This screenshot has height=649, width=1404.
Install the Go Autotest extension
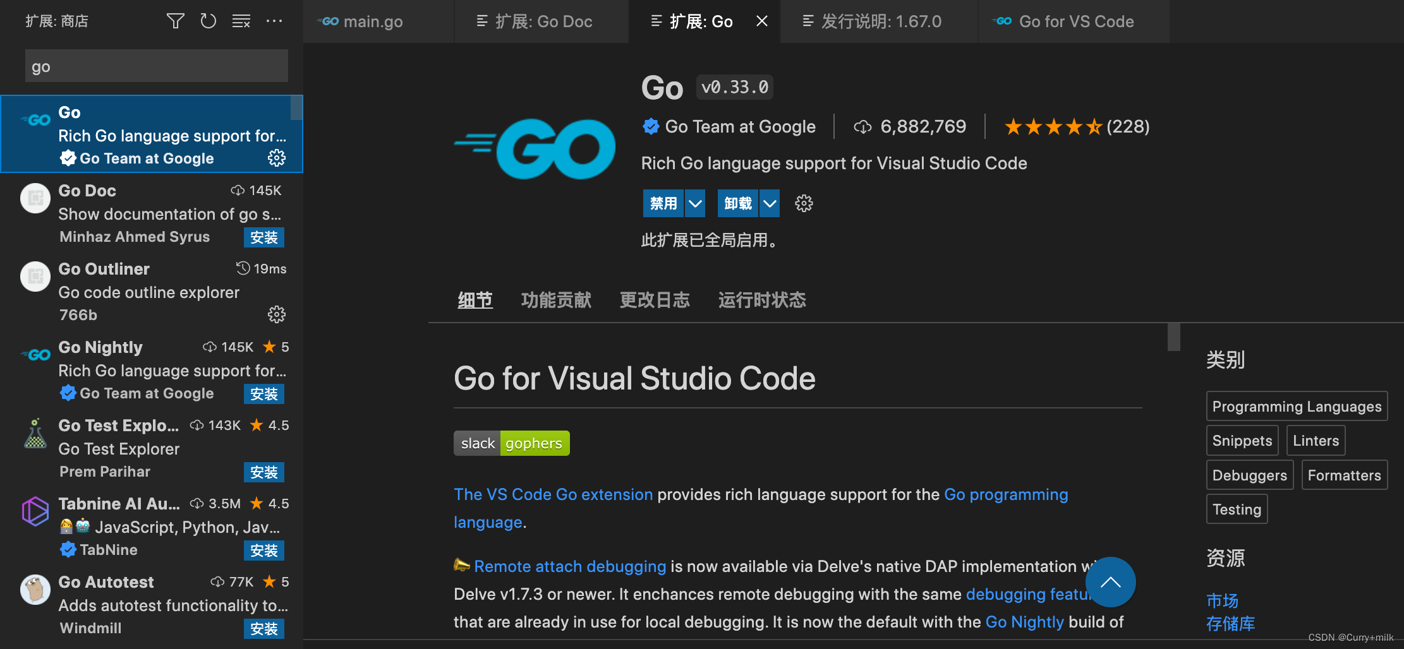(264, 629)
